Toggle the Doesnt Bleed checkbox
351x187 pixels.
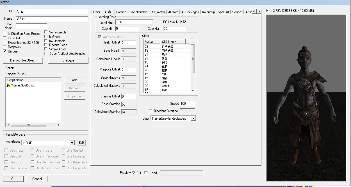point(46,45)
